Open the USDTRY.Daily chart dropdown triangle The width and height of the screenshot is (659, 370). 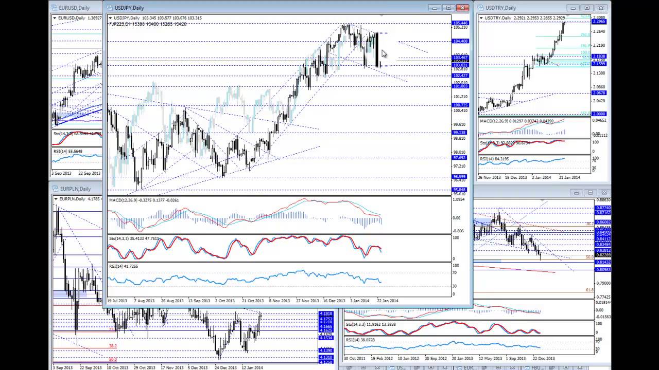(x=481, y=18)
